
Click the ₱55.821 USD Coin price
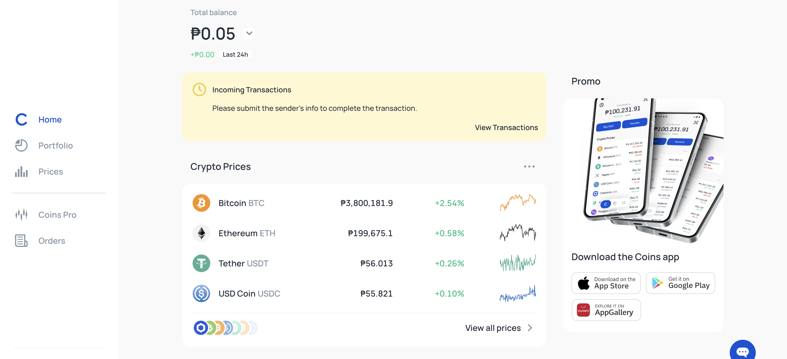(376, 294)
